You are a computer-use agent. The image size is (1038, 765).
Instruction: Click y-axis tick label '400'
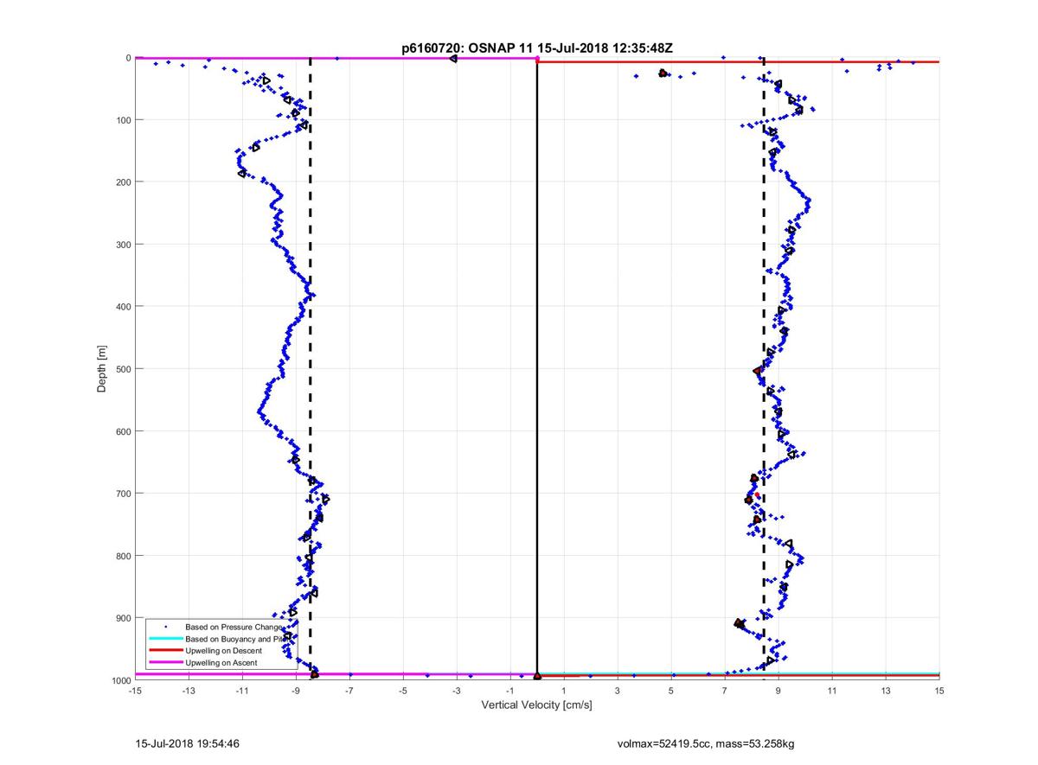tap(123, 307)
